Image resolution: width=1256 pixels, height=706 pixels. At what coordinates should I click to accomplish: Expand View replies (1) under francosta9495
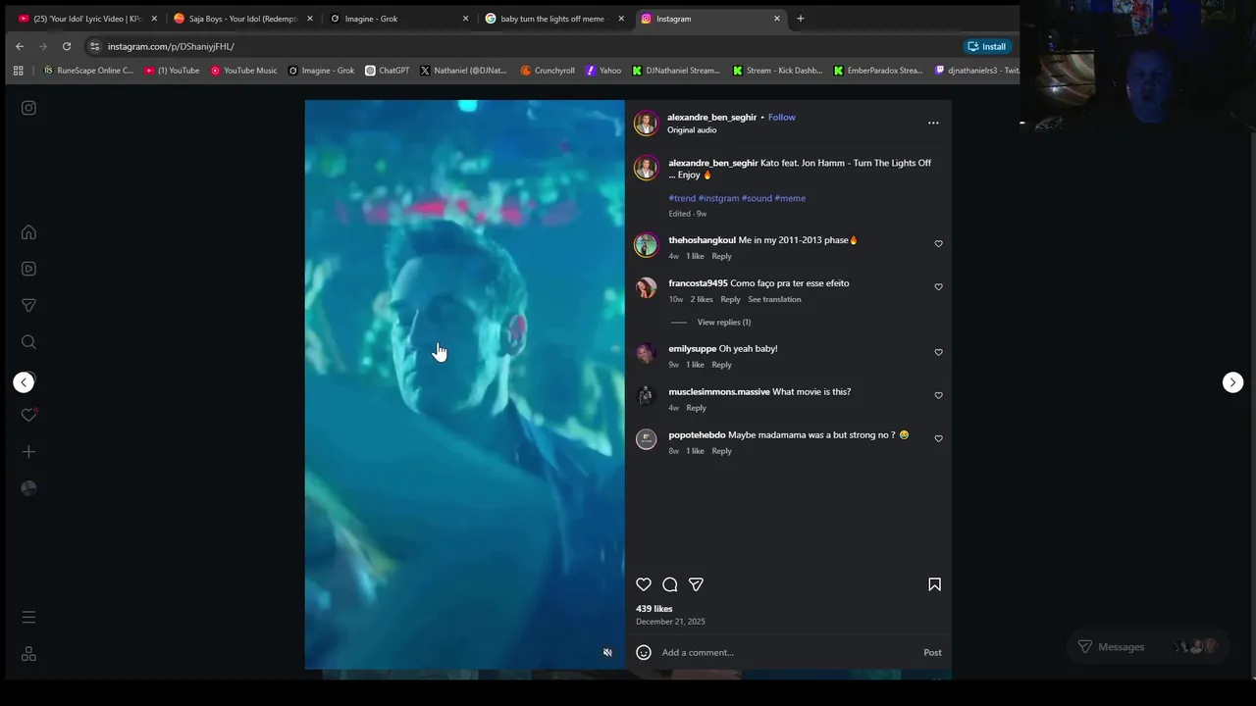click(724, 322)
